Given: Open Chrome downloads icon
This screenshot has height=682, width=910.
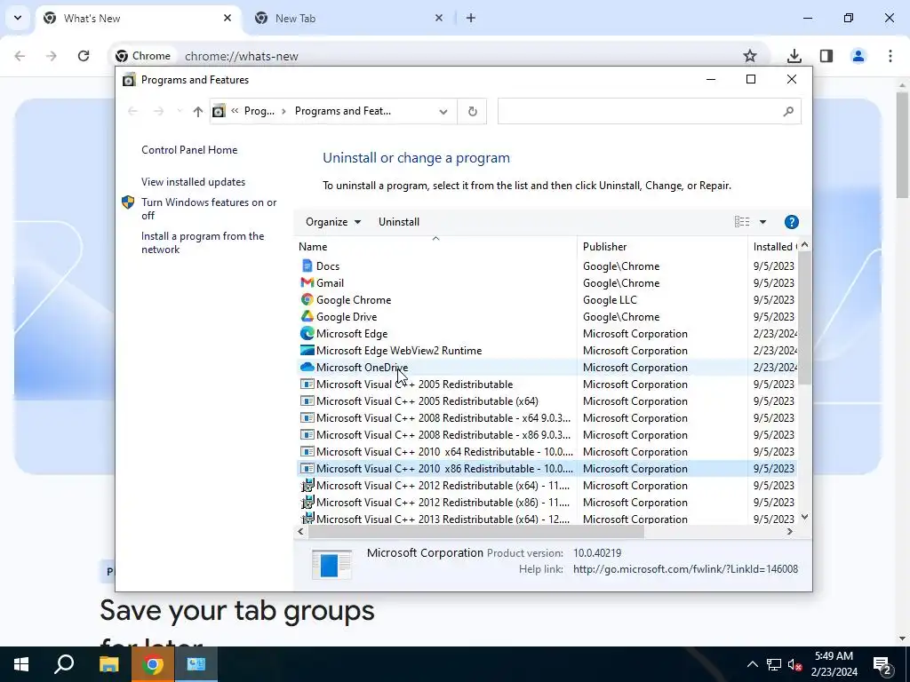Looking at the screenshot, I should coord(794,56).
